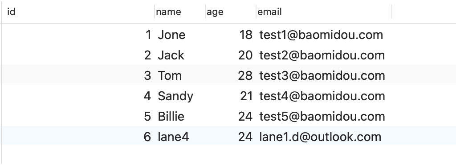Select the name cell Billie
Image resolution: width=456 pixels, height=165 pixels.
tap(171, 116)
